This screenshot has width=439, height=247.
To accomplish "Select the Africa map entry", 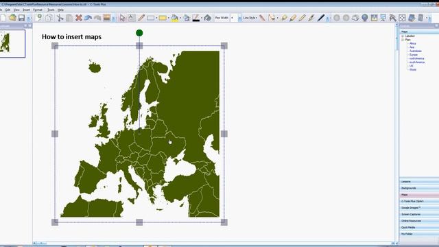I will click(x=413, y=44).
